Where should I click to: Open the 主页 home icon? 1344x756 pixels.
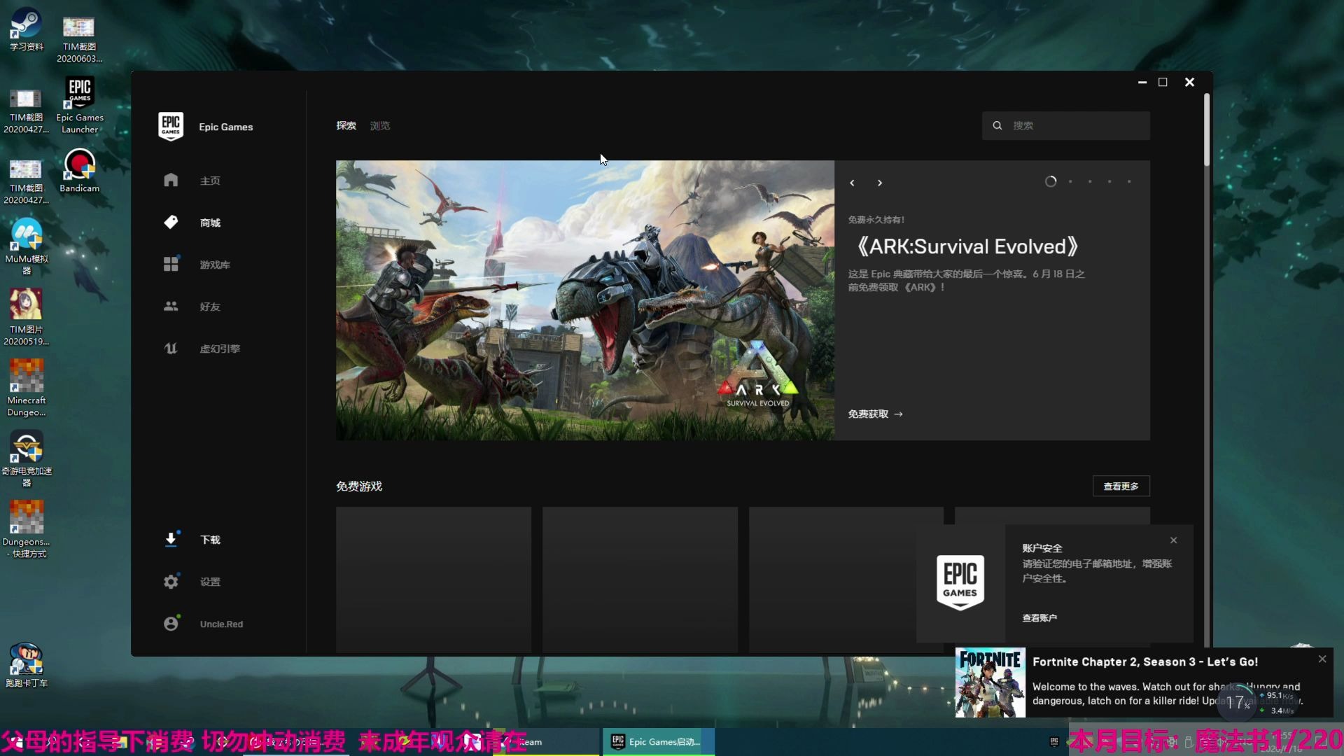point(171,181)
